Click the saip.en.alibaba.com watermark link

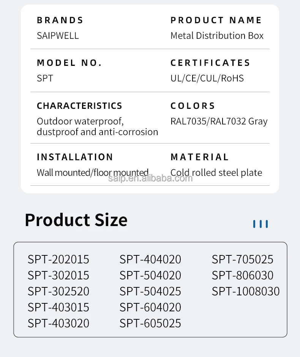pos(150,178)
